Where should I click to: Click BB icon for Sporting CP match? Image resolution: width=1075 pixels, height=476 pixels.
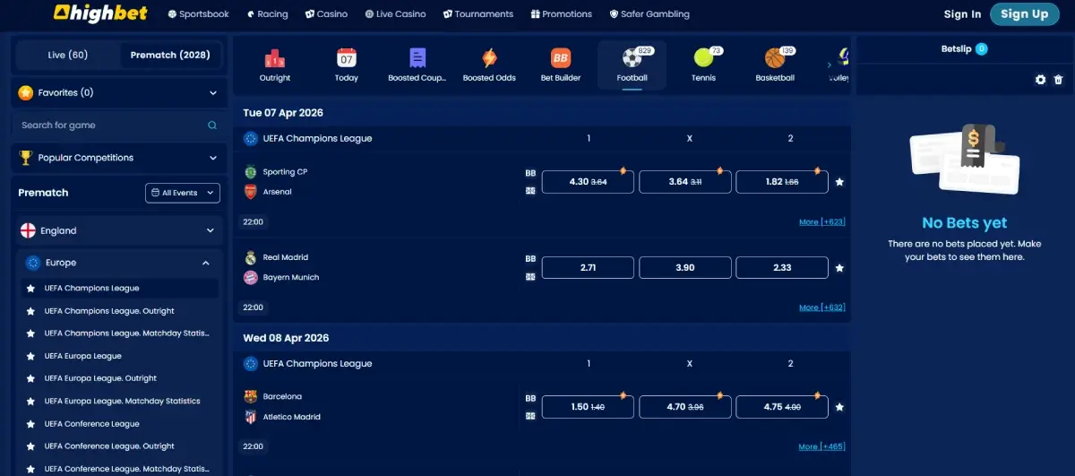[x=530, y=173]
